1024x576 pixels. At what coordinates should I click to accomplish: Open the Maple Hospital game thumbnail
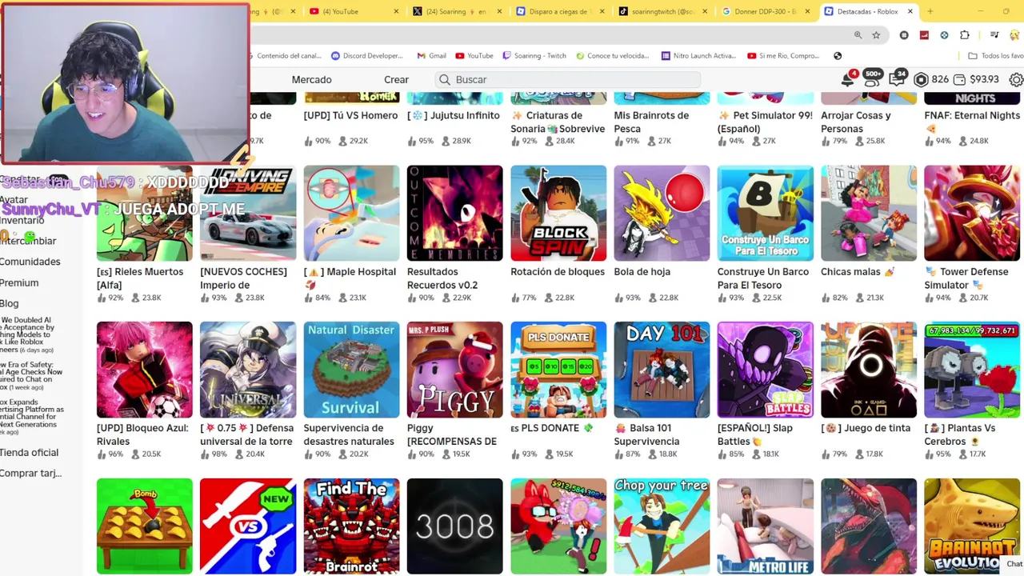point(351,213)
